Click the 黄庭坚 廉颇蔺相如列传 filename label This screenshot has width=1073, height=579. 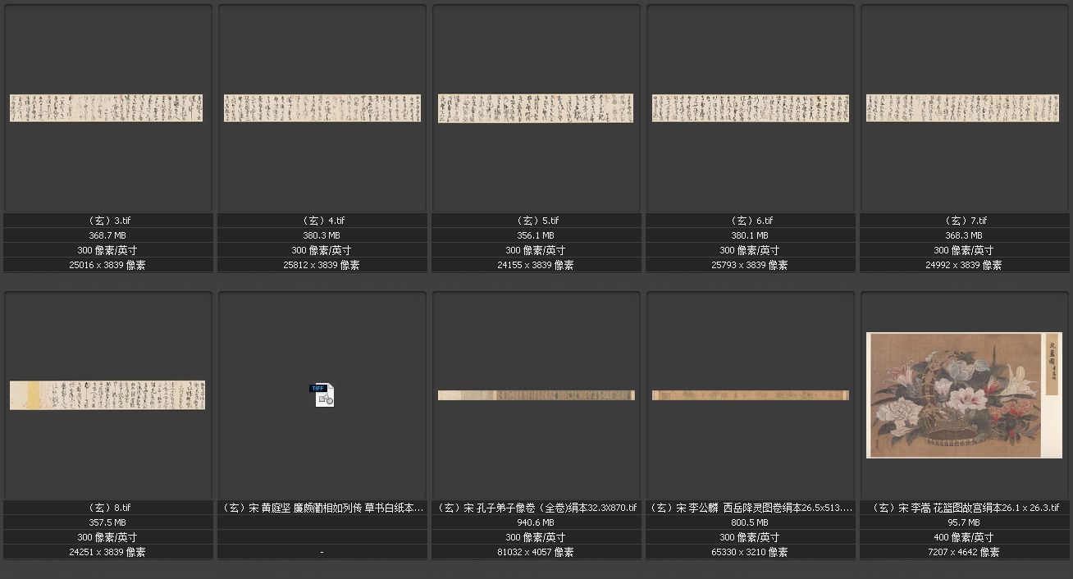322,508
